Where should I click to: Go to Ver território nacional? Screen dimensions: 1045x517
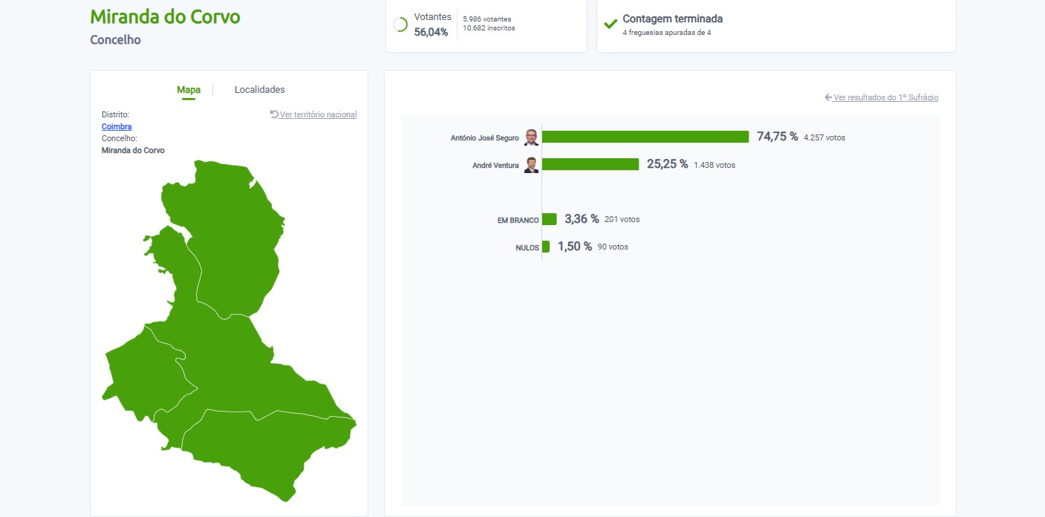coord(318,114)
